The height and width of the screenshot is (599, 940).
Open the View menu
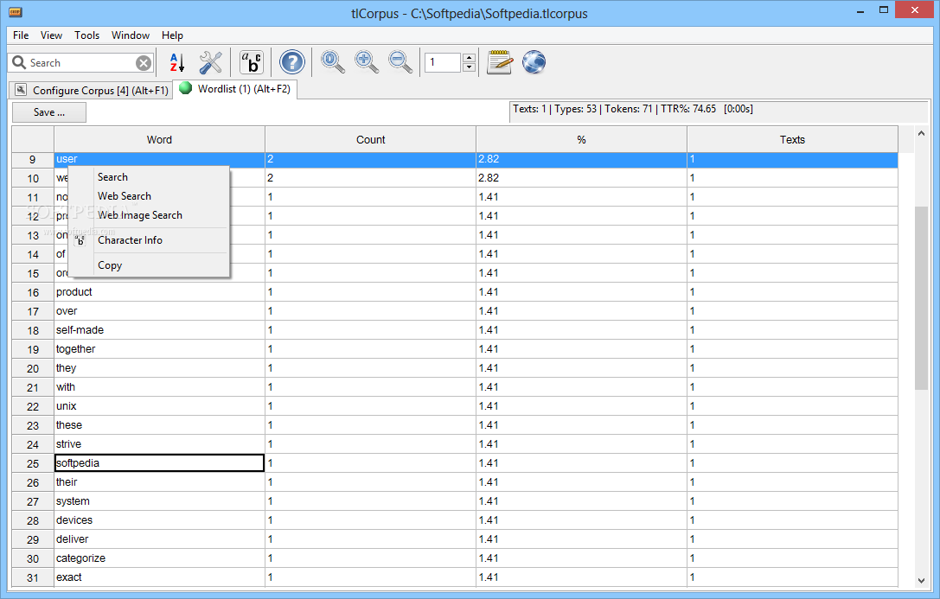point(52,35)
